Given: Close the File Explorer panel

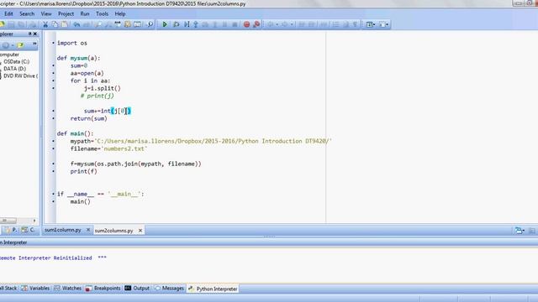Looking at the screenshot, I should click(x=35, y=34).
